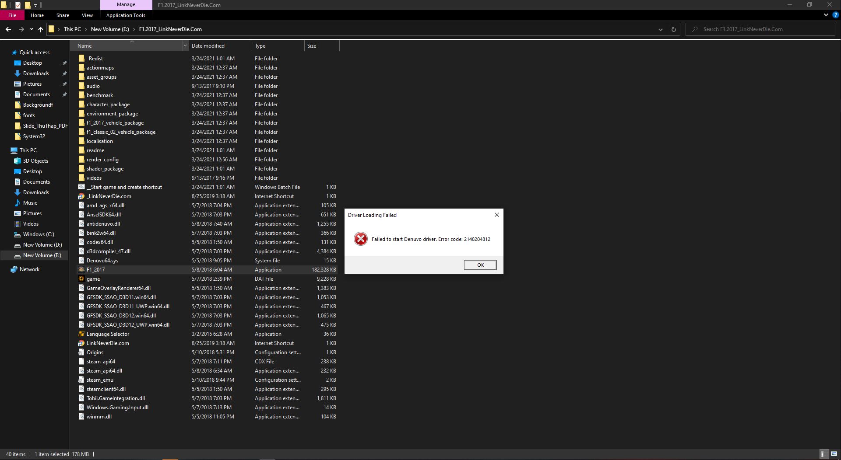Open the address bar history dropdown
Screen dimensions: 841x460
(660, 29)
